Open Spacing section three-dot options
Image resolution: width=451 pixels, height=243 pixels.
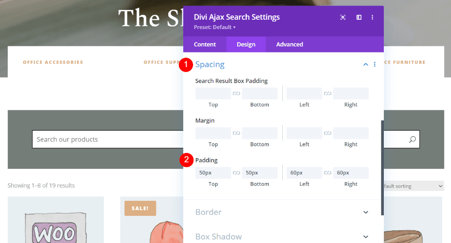[374, 64]
